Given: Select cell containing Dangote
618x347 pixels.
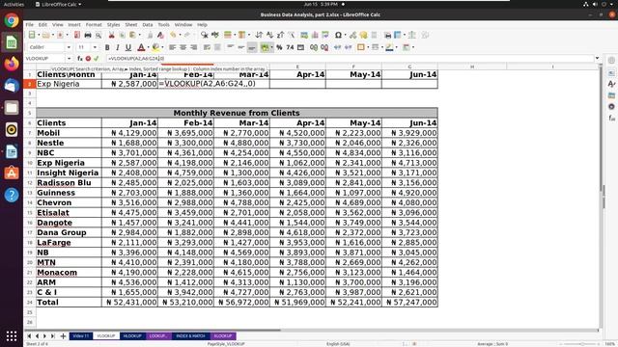Looking at the screenshot, I should click(x=69, y=223).
